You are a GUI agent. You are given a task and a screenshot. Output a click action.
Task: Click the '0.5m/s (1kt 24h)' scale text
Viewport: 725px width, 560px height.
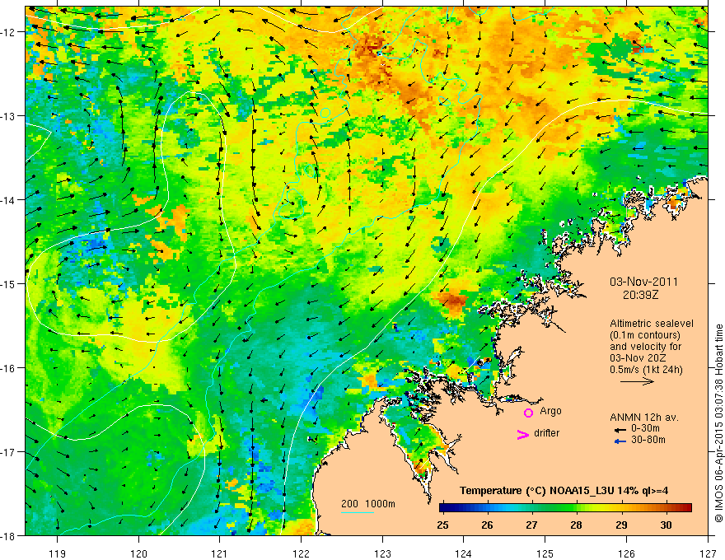coord(646,370)
